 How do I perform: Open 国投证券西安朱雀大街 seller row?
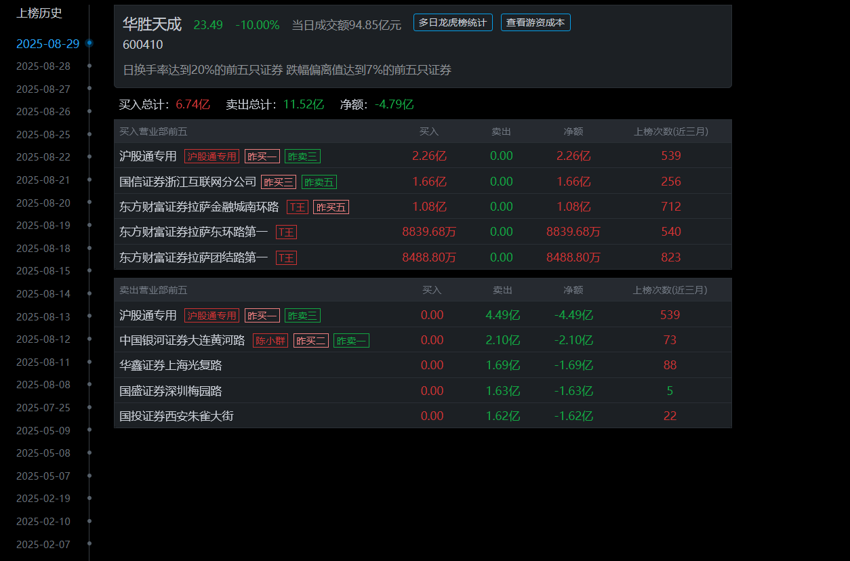tap(423, 416)
